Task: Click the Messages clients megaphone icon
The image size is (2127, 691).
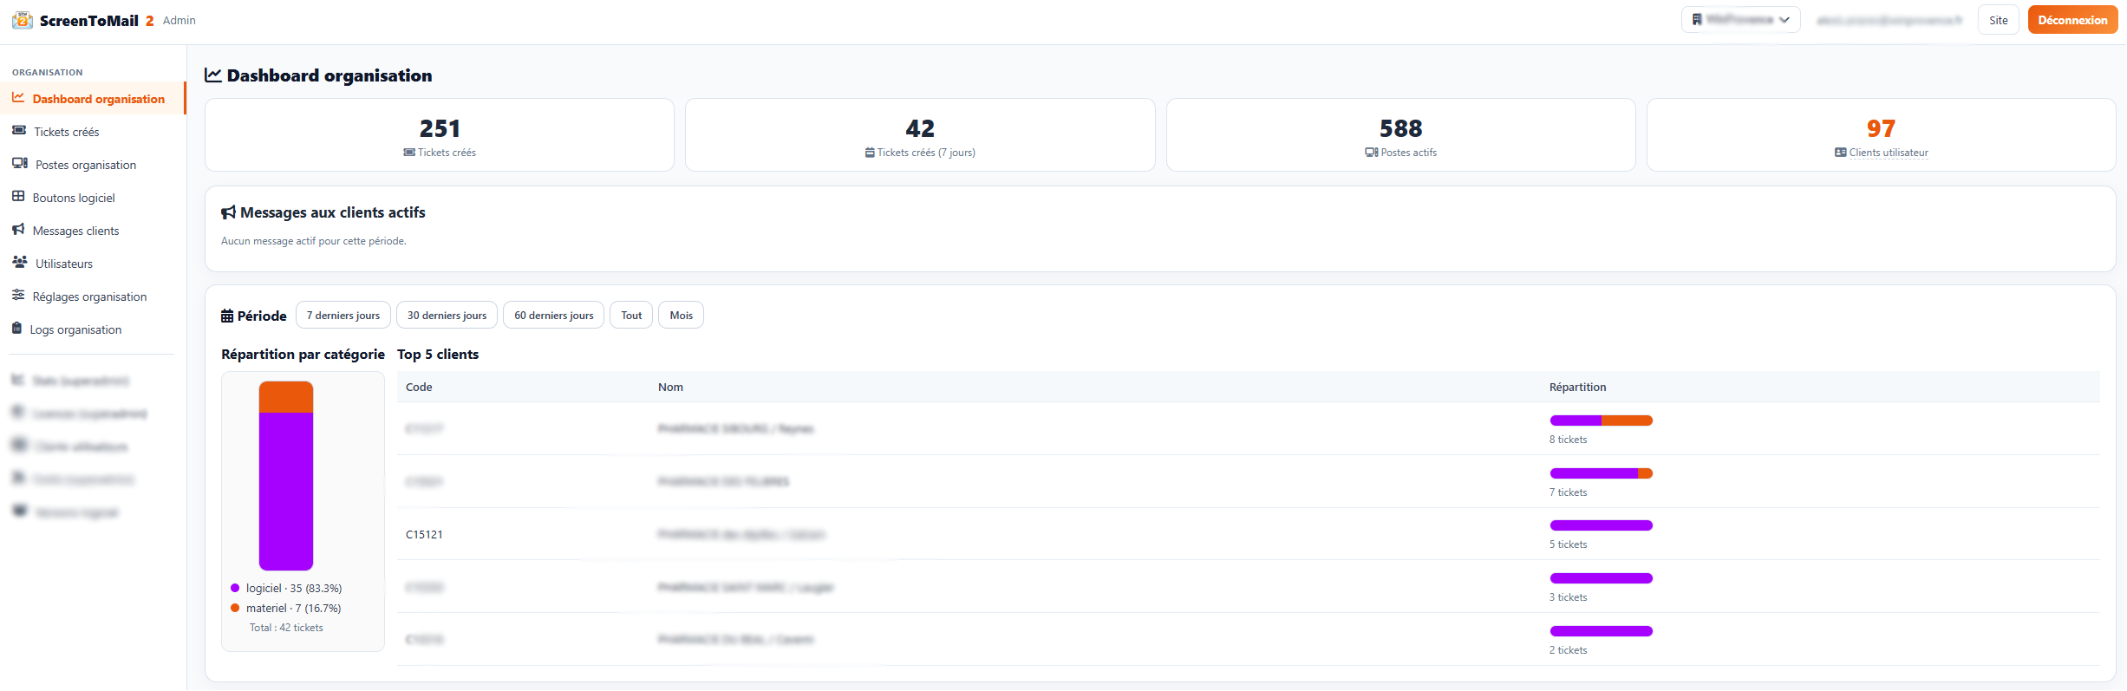Action: (x=18, y=230)
